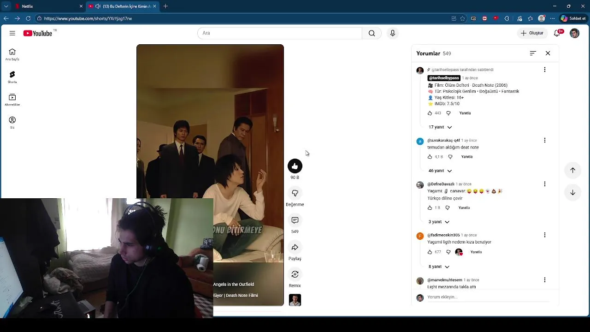Expand the 8 yanıt replies
Image resolution: width=590 pixels, height=332 pixels.
tap(439, 267)
